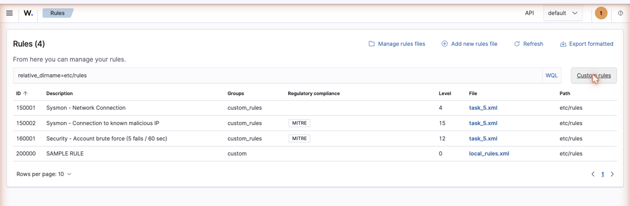The image size is (630, 206).
Task: Sort the table by ID column
Action: [x=22, y=94]
